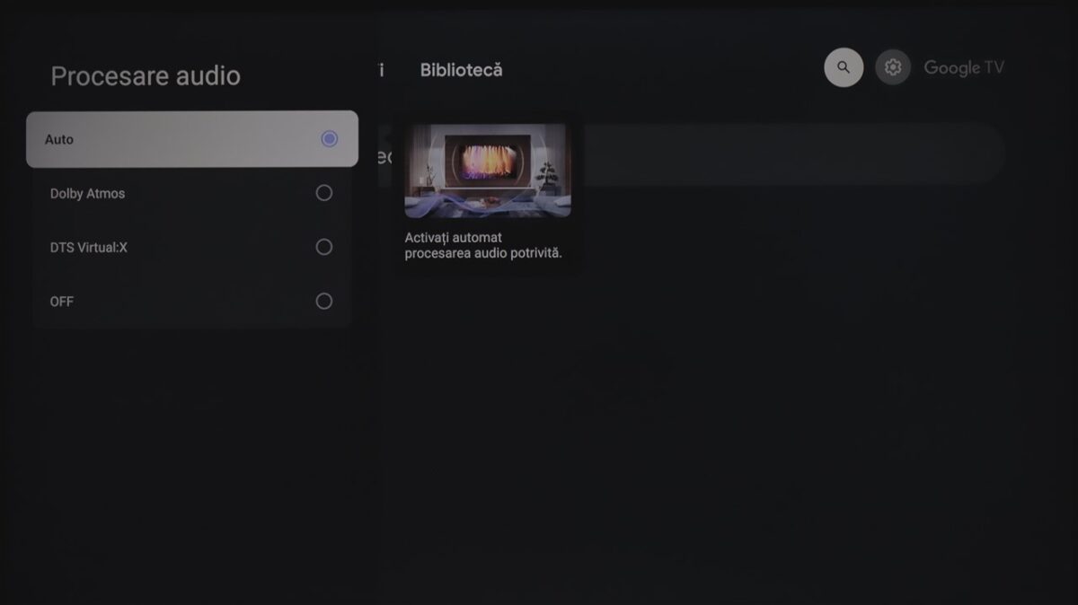Select the DTS Virtual:X entry text
Screen dimensions: 1078x605
click(x=89, y=248)
